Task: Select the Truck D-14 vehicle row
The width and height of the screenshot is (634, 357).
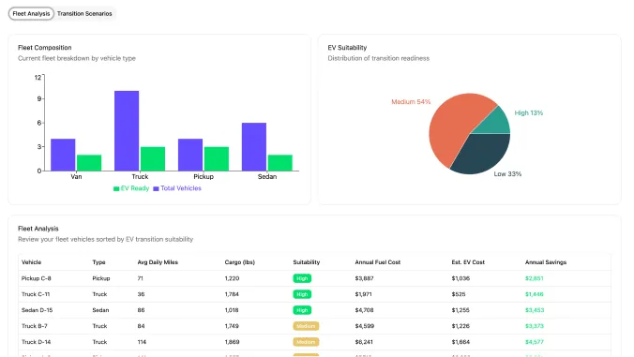Action: pos(314,342)
